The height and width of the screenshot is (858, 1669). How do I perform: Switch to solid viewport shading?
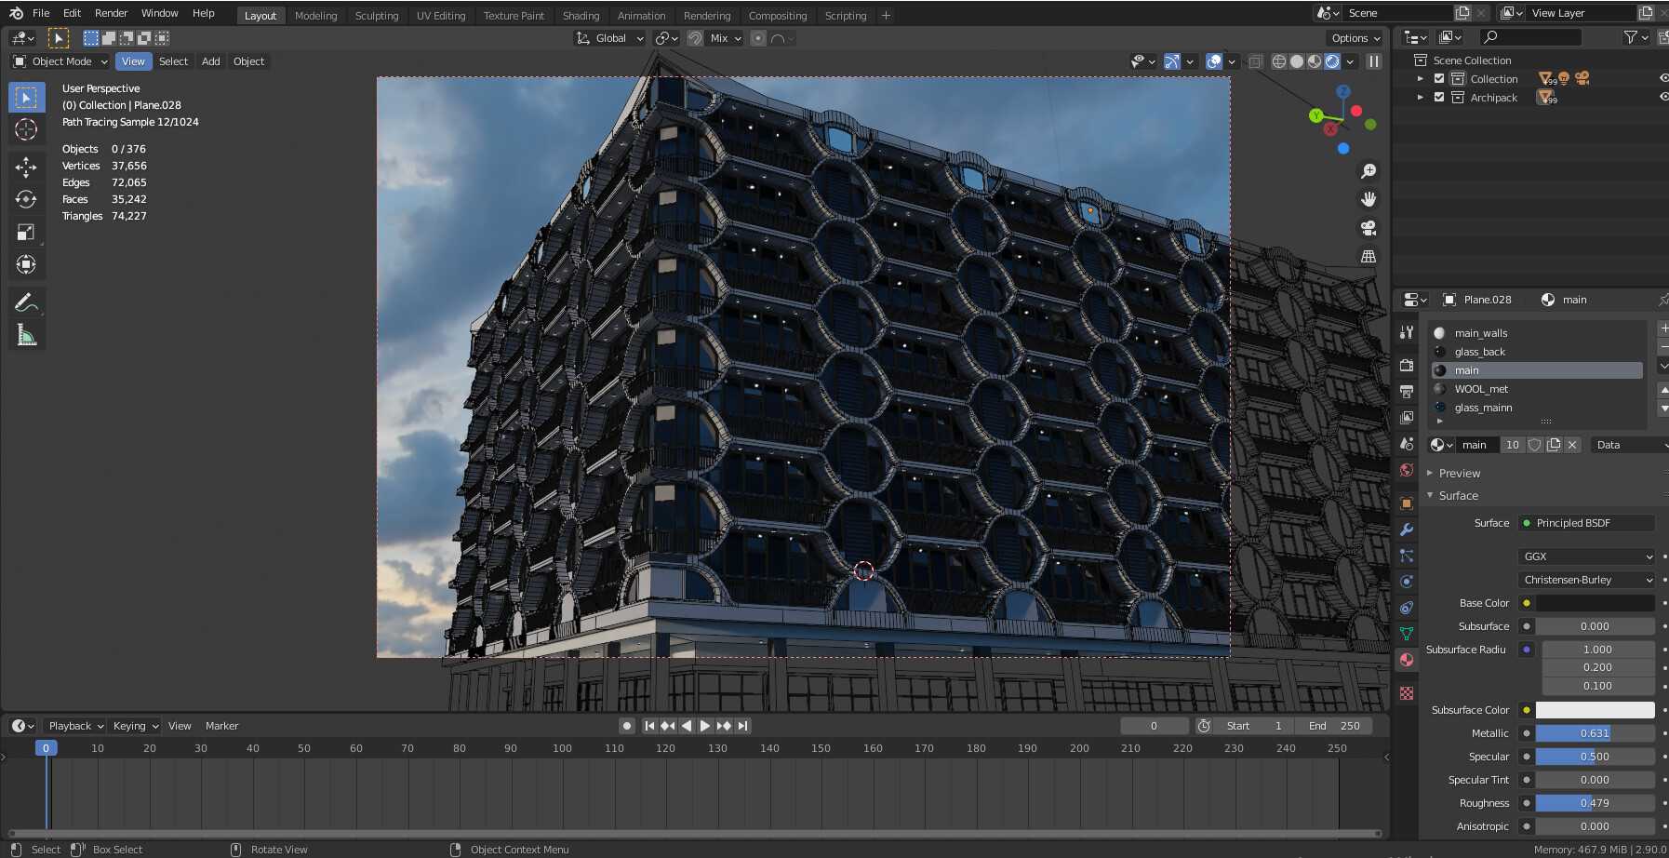click(x=1297, y=61)
